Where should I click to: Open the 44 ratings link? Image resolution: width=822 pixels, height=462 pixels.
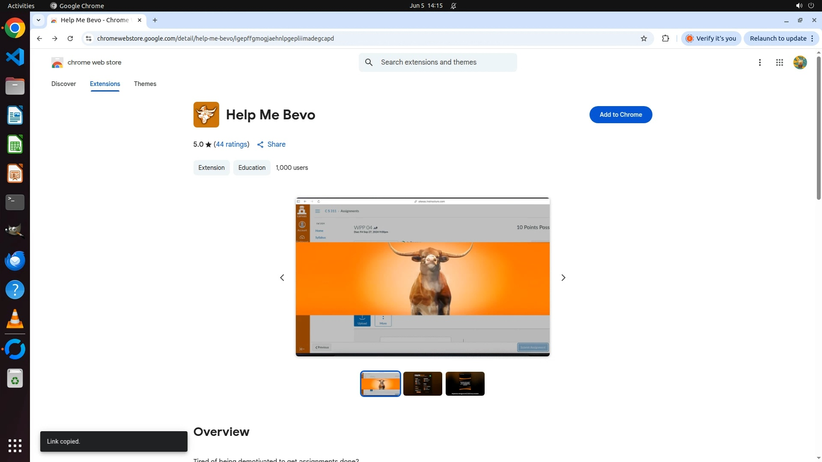[x=232, y=145]
